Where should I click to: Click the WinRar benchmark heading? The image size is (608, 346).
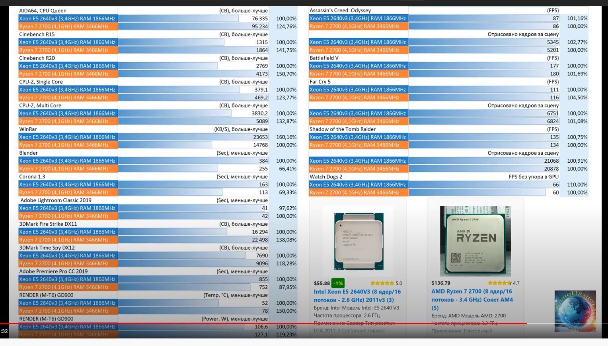click(28, 129)
